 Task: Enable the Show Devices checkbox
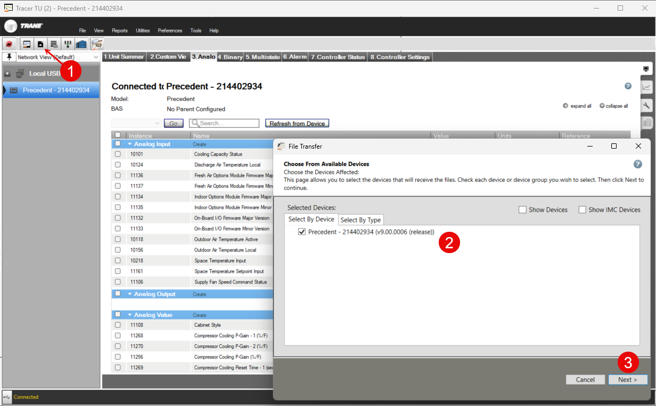click(x=522, y=210)
